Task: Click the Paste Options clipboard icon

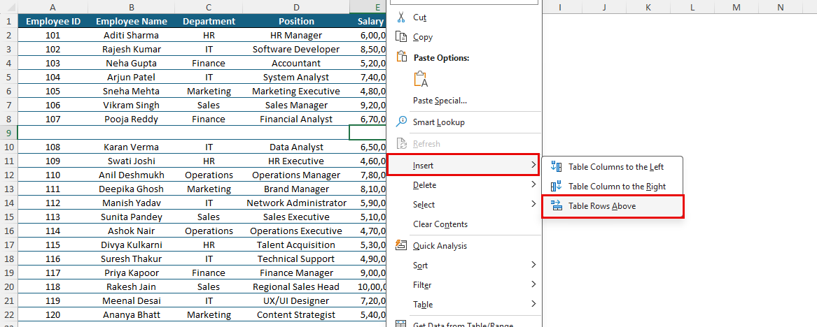Action: (x=400, y=57)
